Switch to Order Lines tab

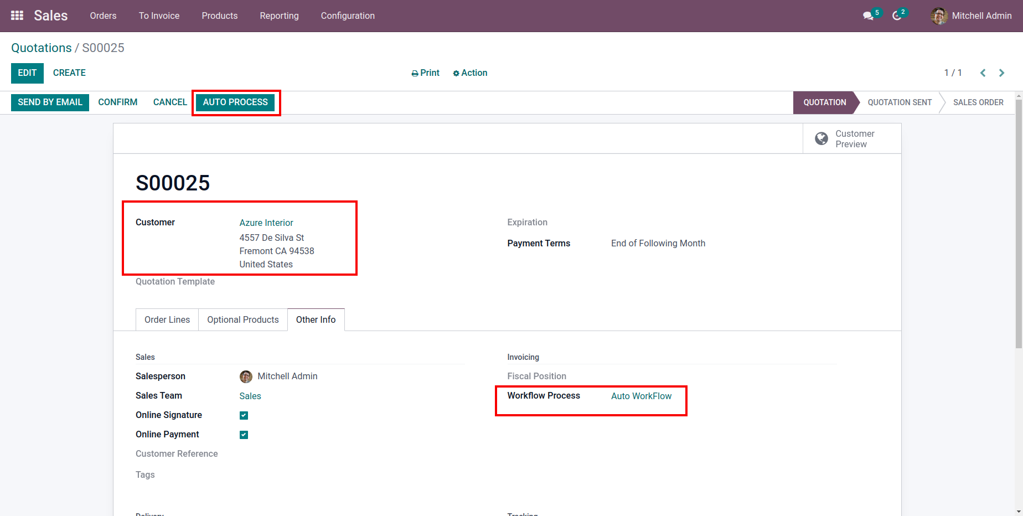pos(167,319)
